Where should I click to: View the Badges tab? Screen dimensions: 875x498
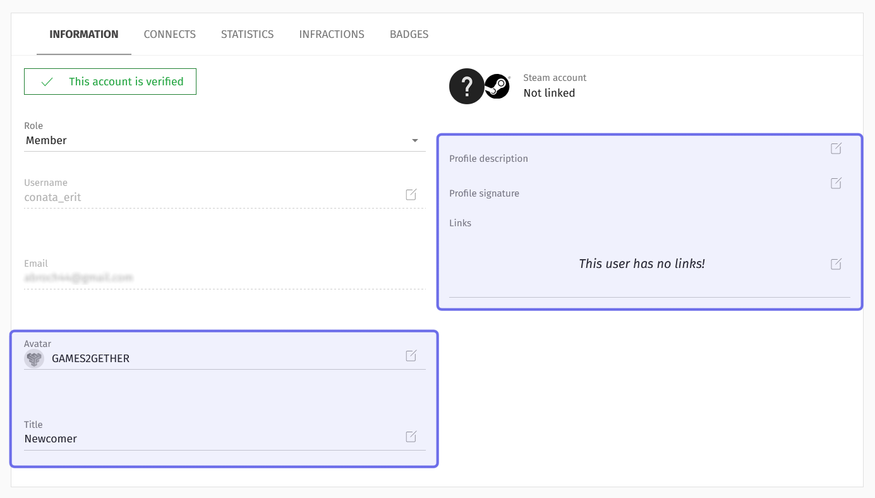coord(409,35)
